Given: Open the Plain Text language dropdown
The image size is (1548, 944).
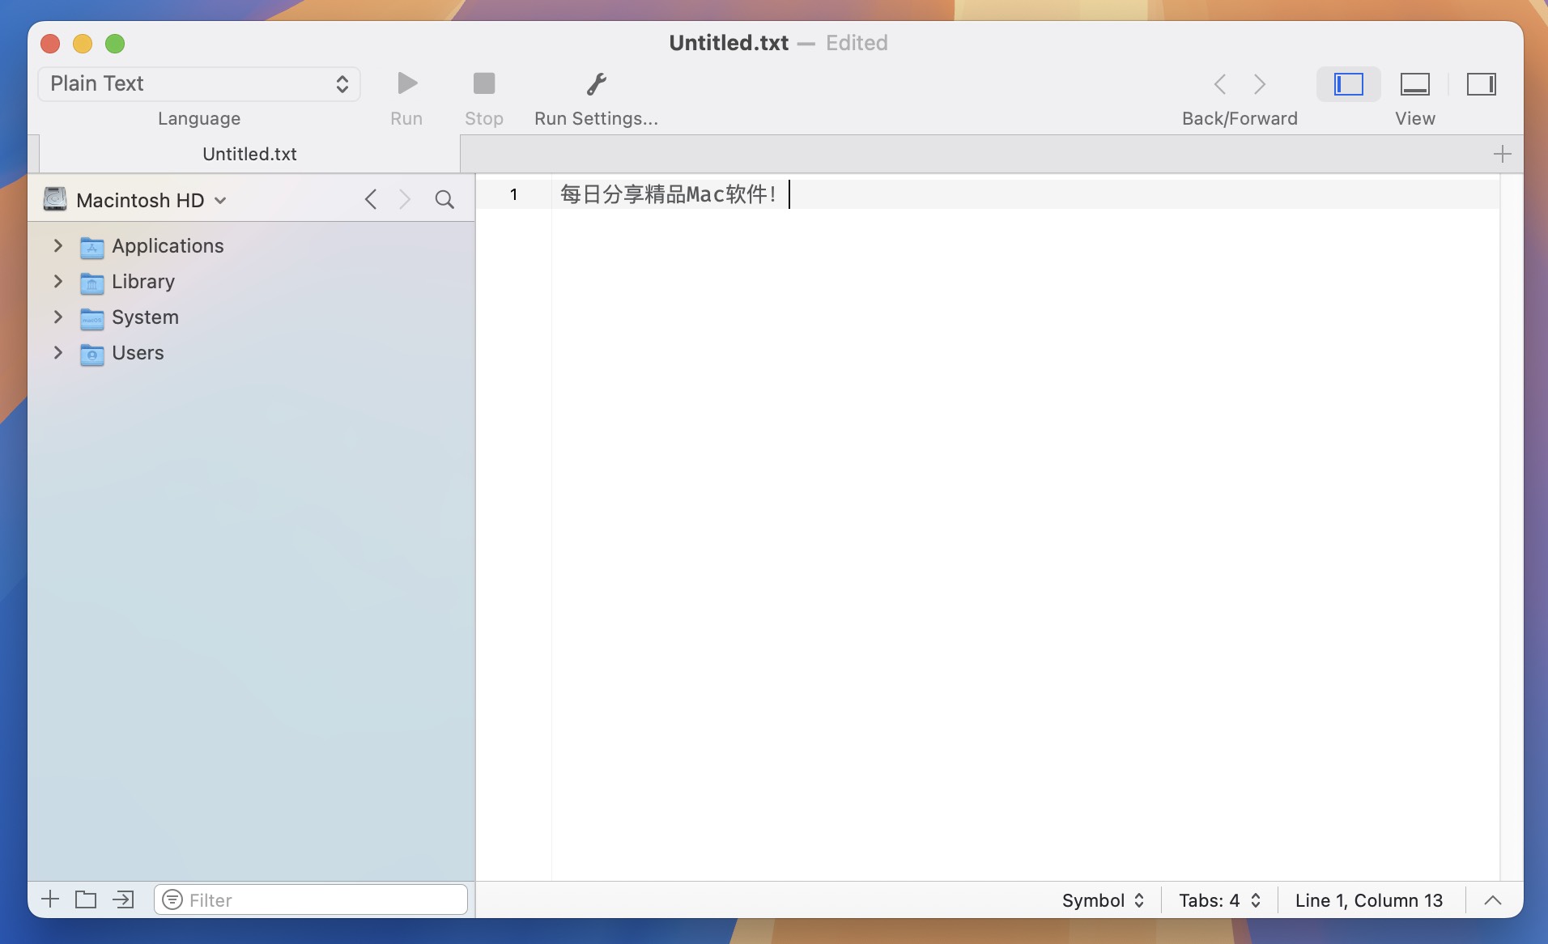Looking at the screenshot, I should pos(199,84).
